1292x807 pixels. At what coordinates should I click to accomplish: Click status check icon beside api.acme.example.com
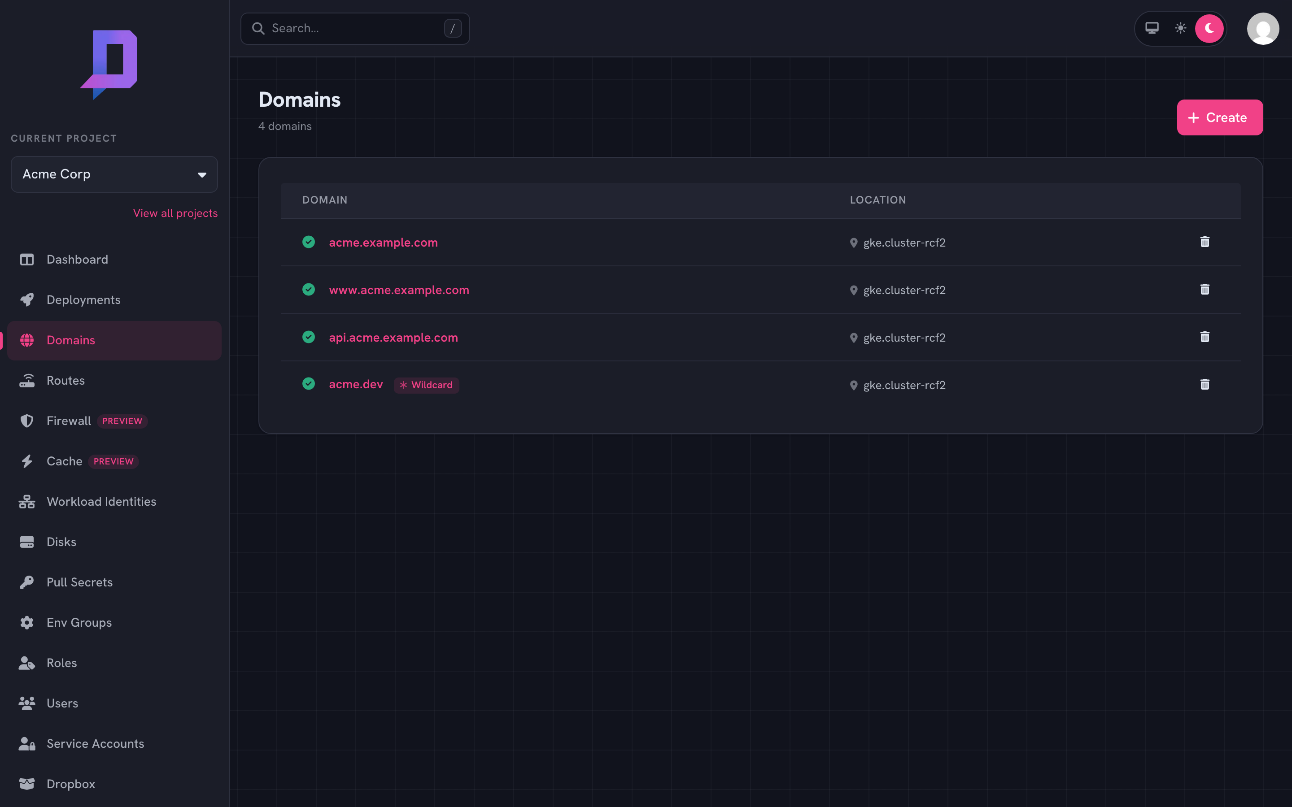click(309, 337)
